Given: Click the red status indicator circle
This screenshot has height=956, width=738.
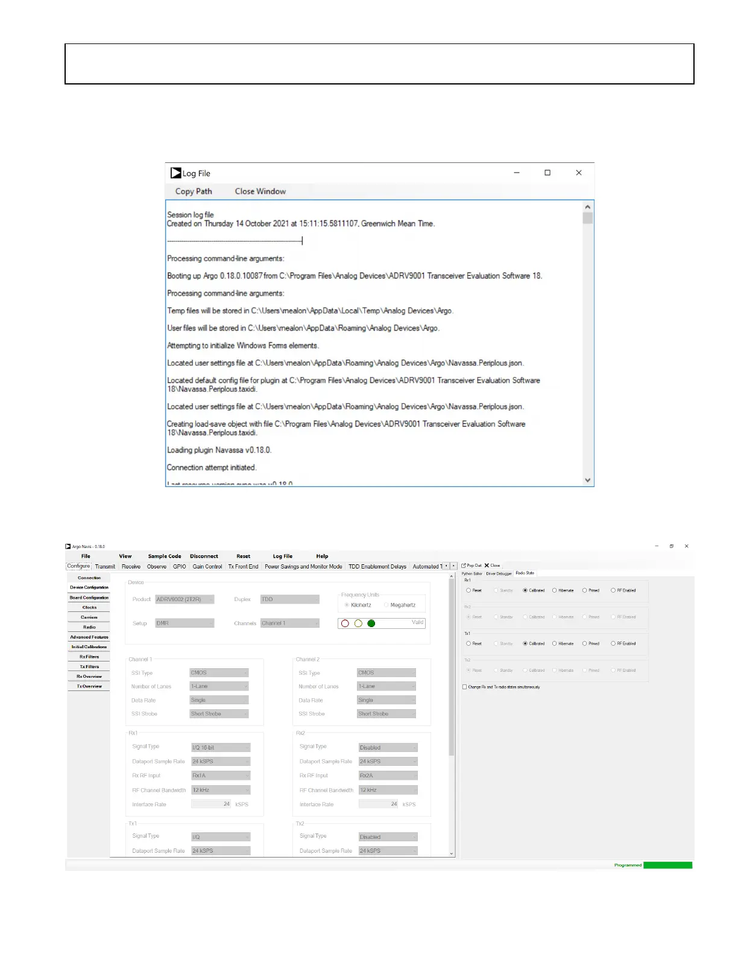Looking at the screenshot, I should 345,623.
